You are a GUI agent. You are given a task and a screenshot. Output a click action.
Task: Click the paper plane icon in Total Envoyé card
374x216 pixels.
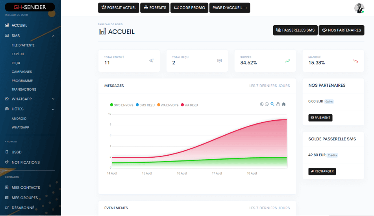152,60
